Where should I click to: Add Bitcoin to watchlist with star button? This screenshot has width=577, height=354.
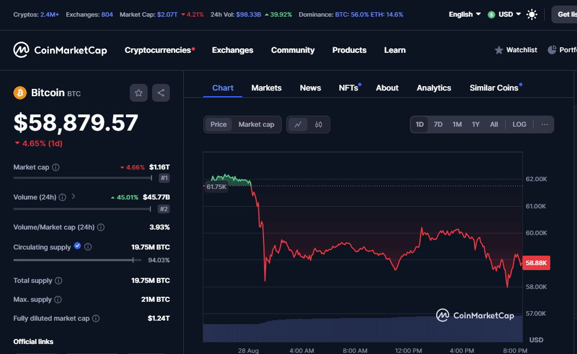click(139, 93)
